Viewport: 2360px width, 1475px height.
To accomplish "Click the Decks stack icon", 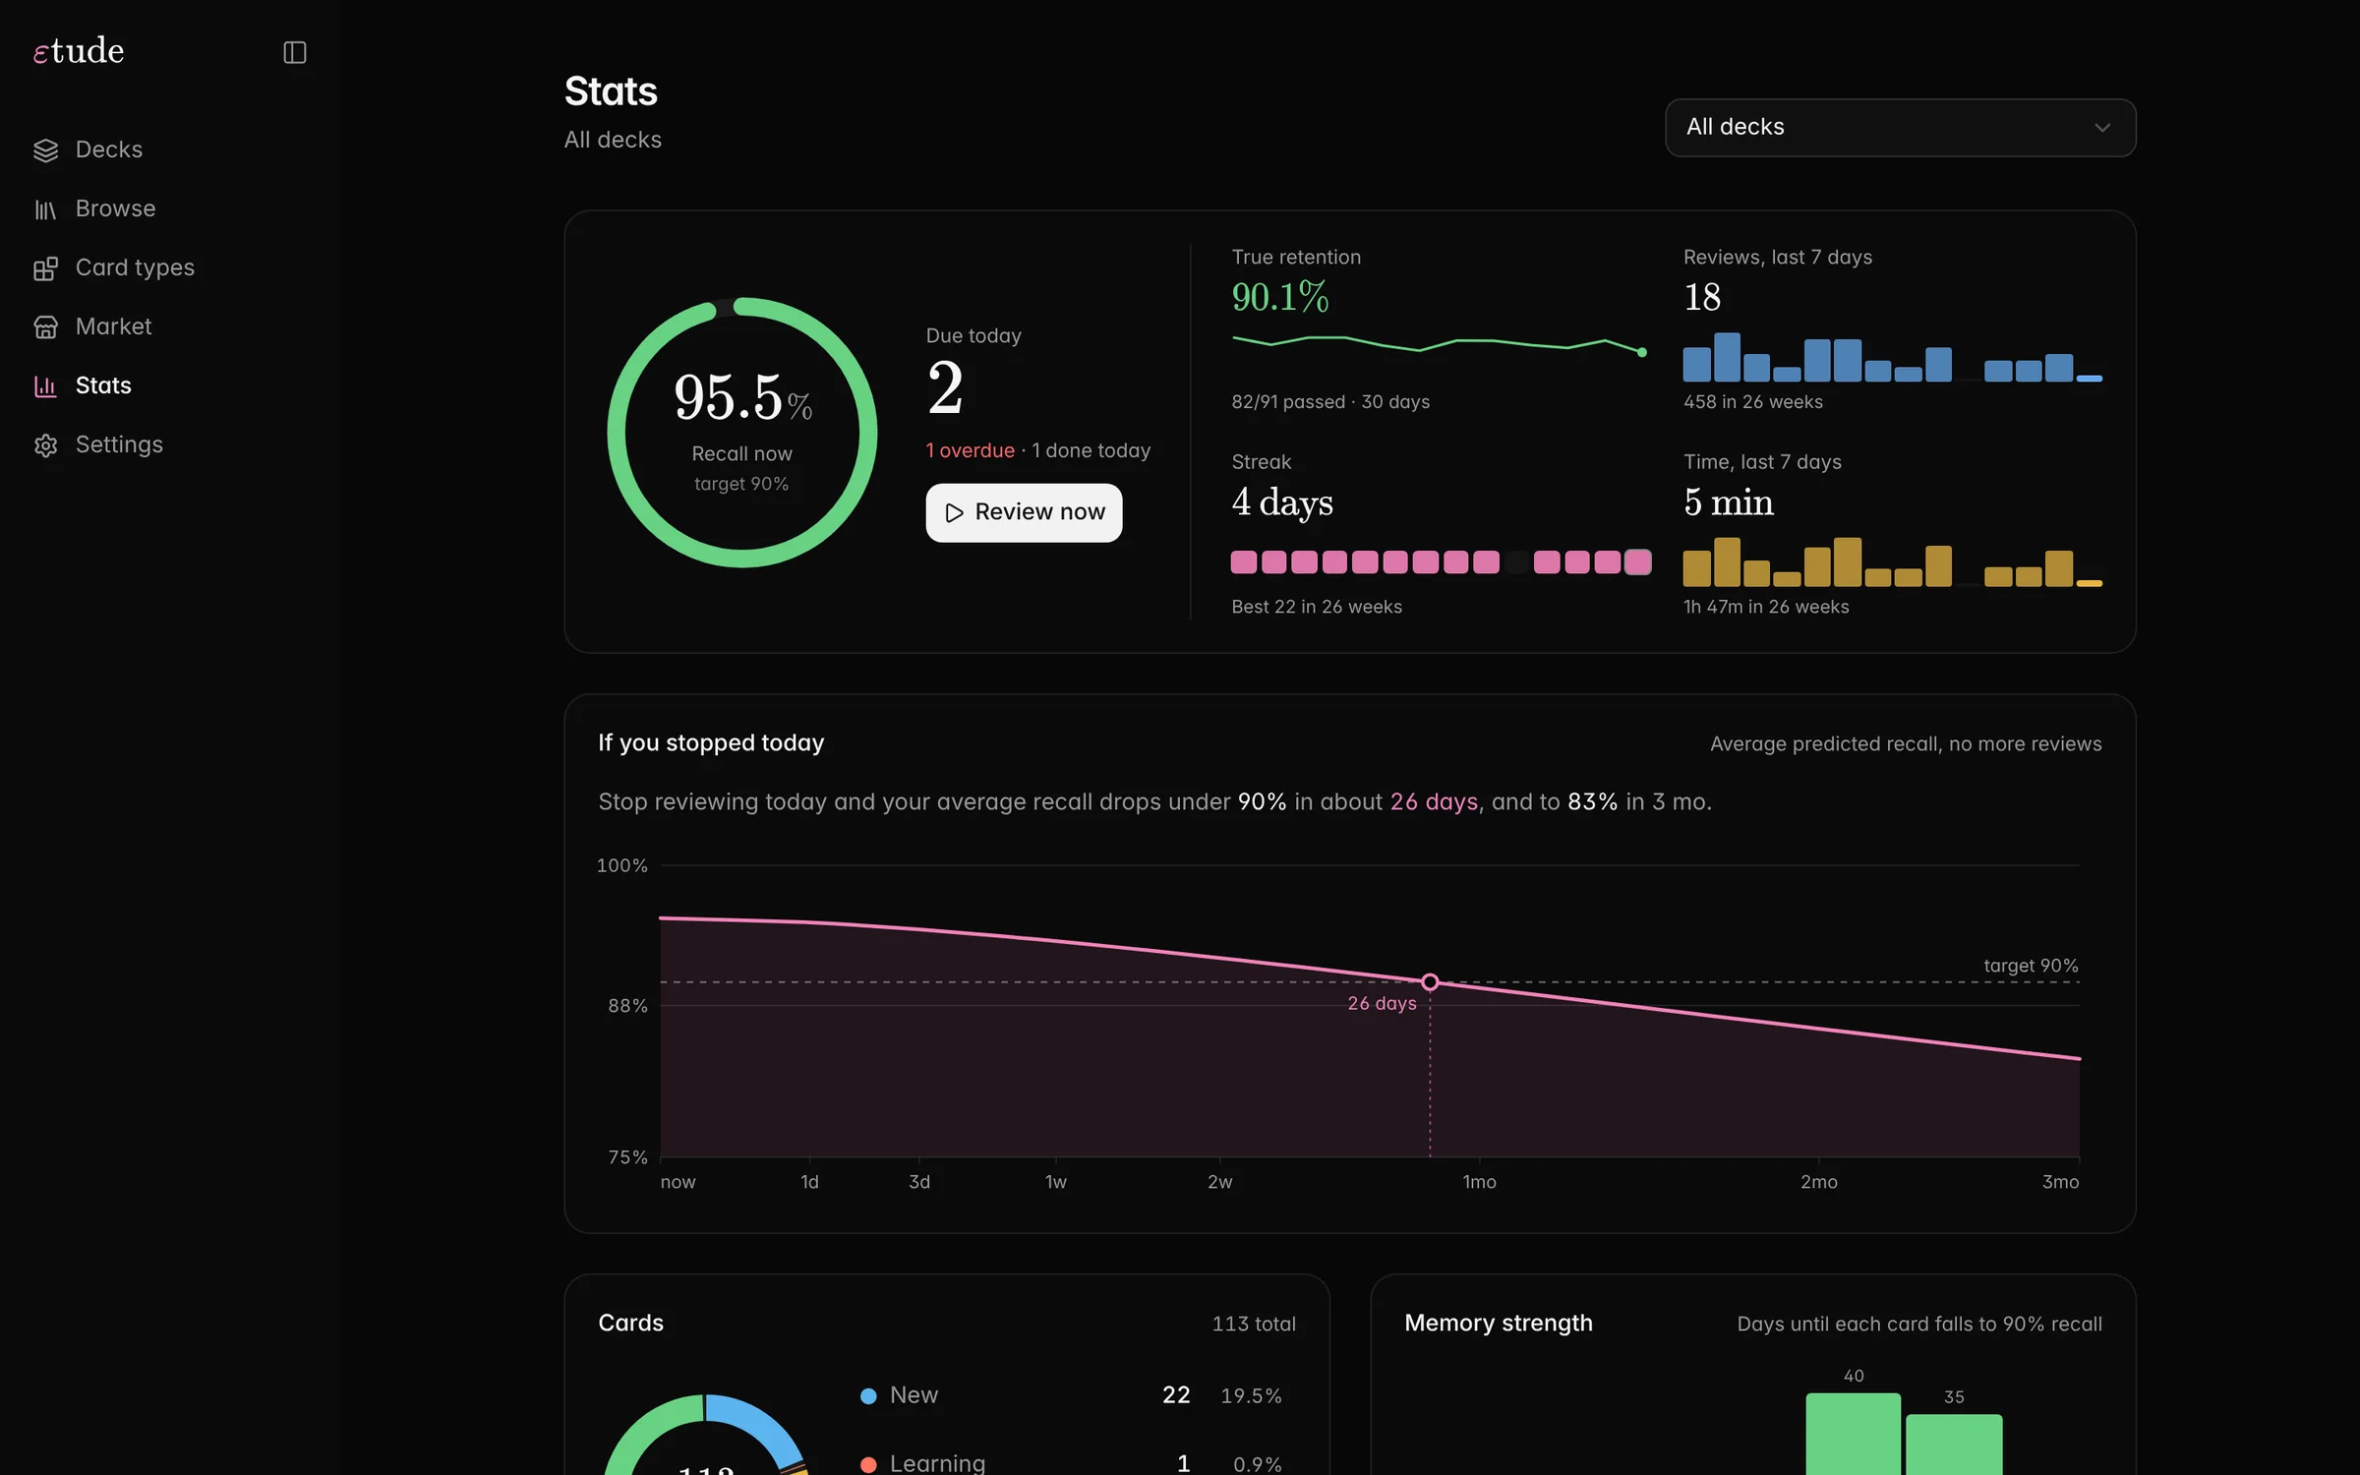I will click(45, 149).
